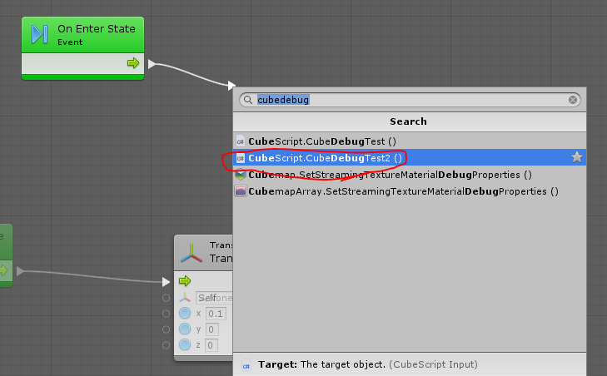The height and width of the screenshot is (376, 607).
Task: Click the Self target field on Transform node
Action: (213, 298)
